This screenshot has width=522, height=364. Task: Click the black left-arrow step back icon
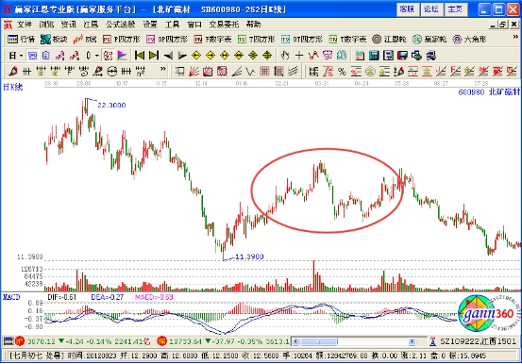(168, 56)
